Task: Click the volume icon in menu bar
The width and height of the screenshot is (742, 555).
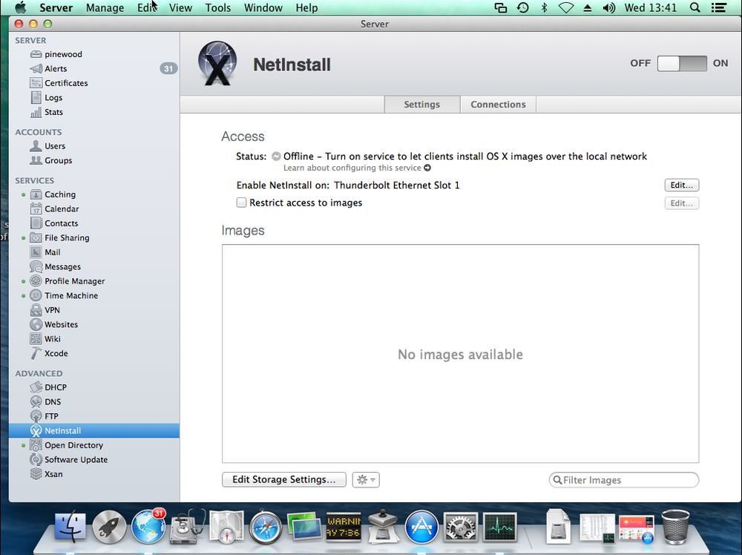Action: click(x=608, y=7)
